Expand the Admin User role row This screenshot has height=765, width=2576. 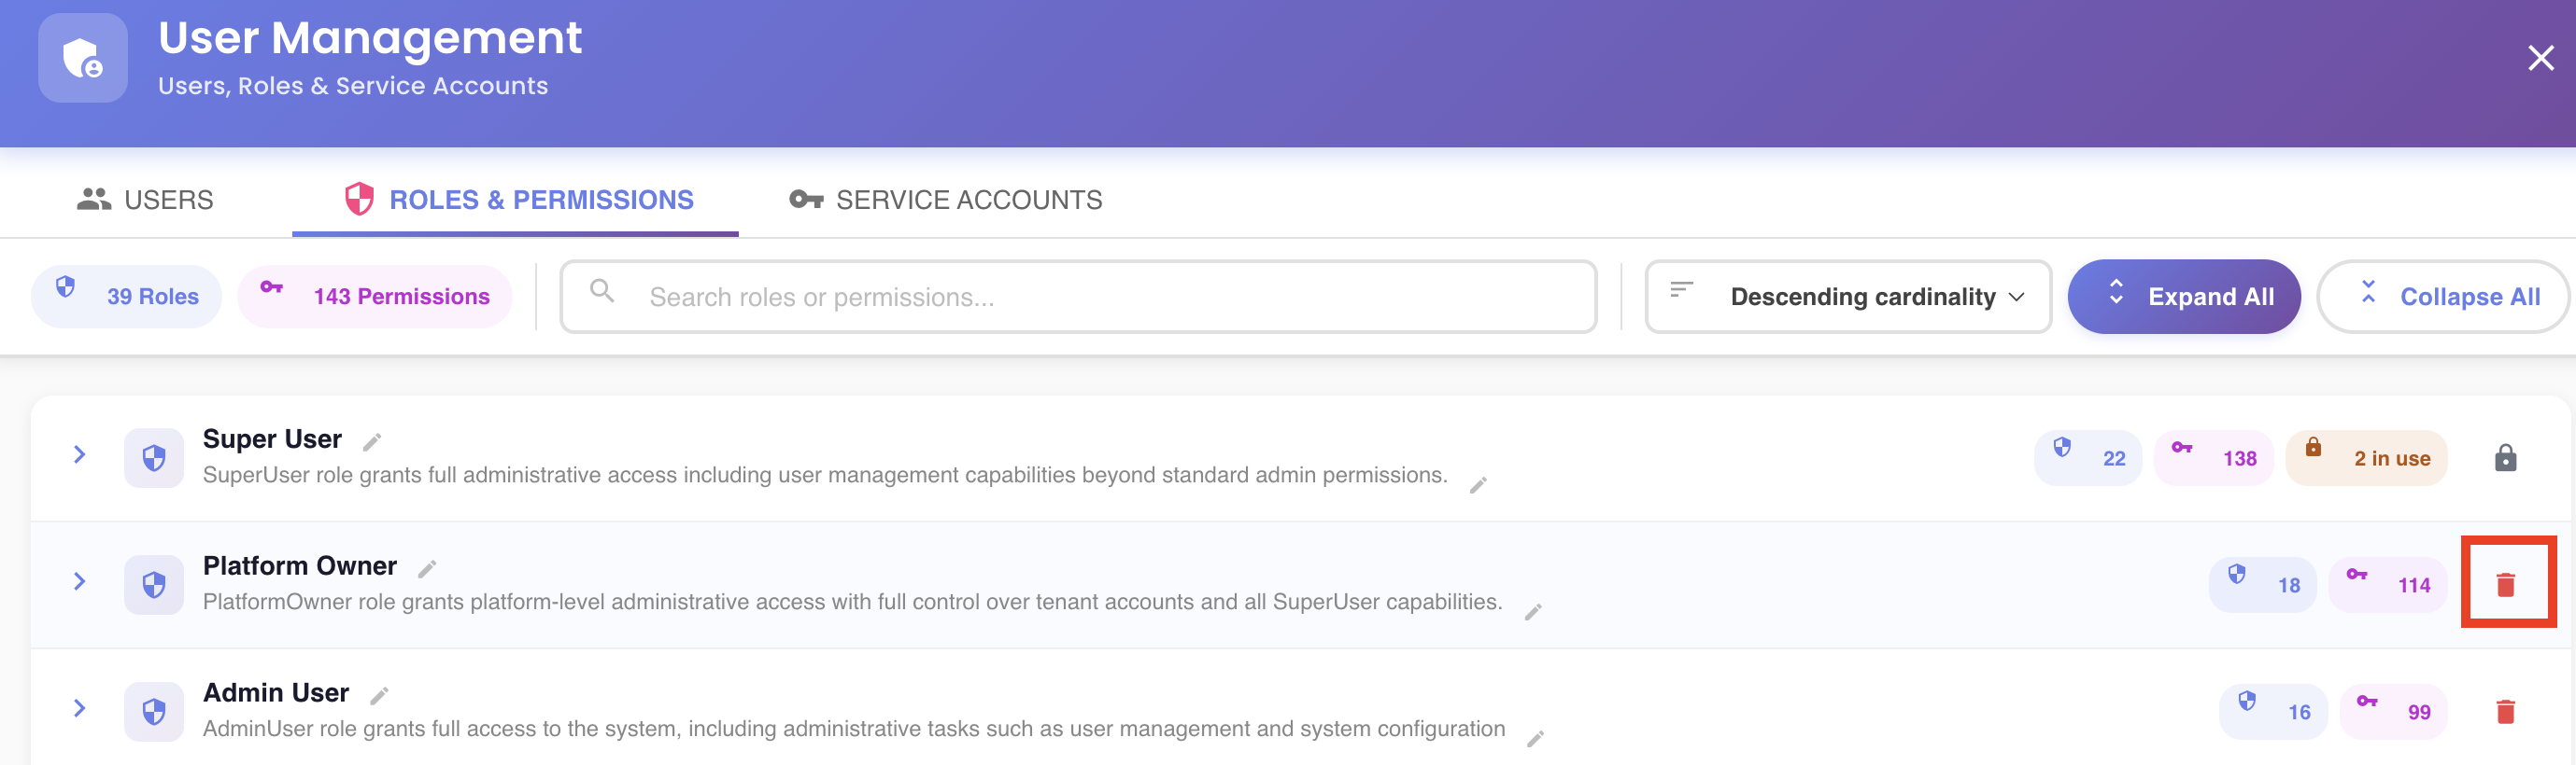tap(79, 708)
